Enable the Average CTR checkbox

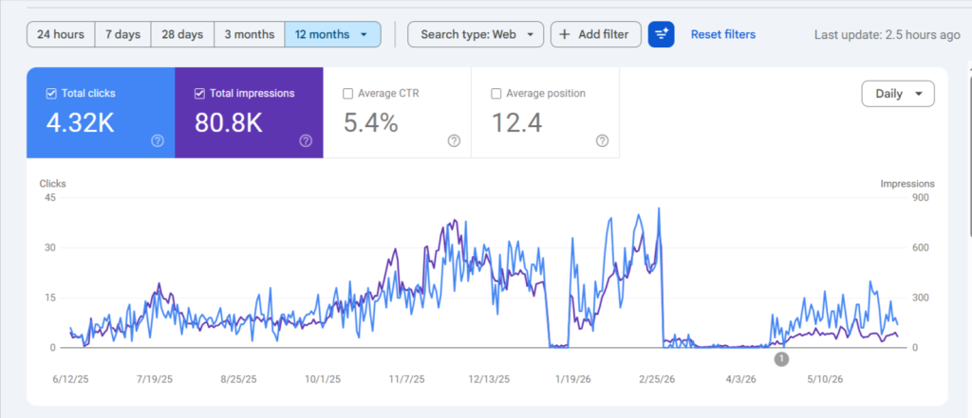tap(347, 94)
